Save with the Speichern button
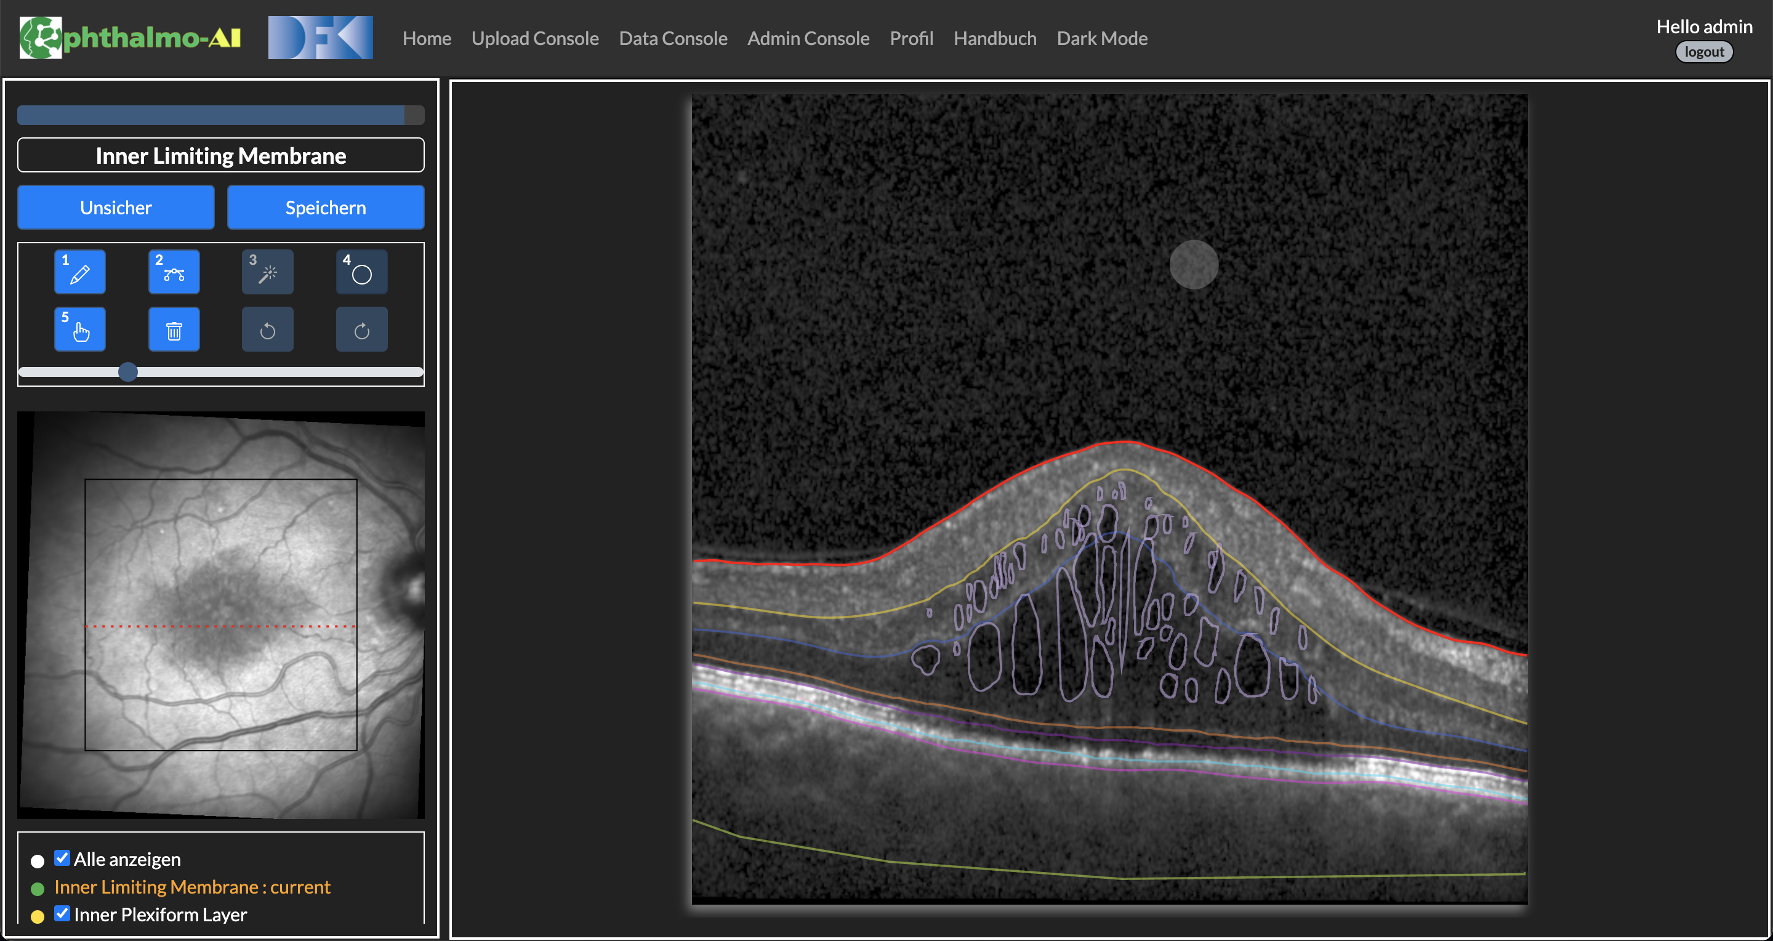The height and width of the screenshot is (941, 1773). pos(326,207)
